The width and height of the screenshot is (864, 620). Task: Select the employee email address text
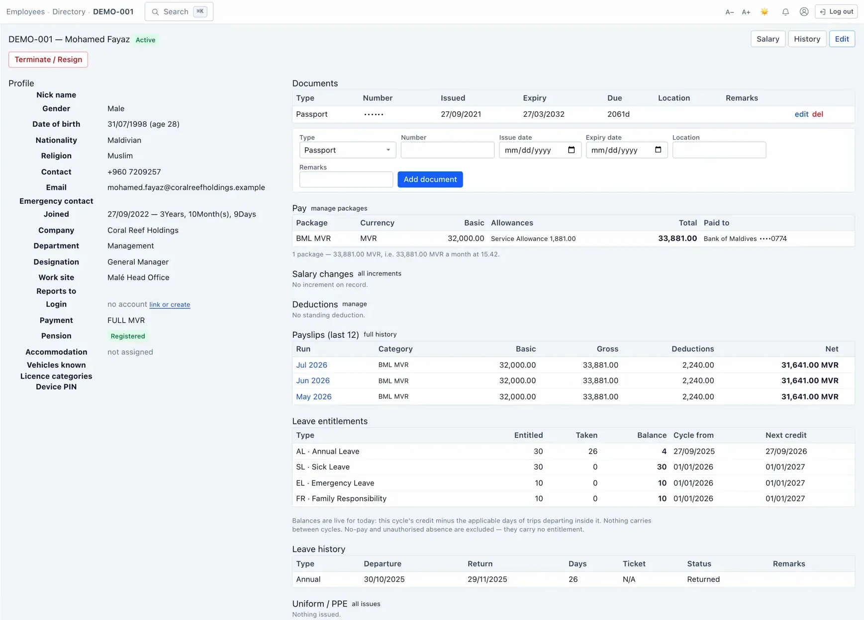tap(186, 187)
